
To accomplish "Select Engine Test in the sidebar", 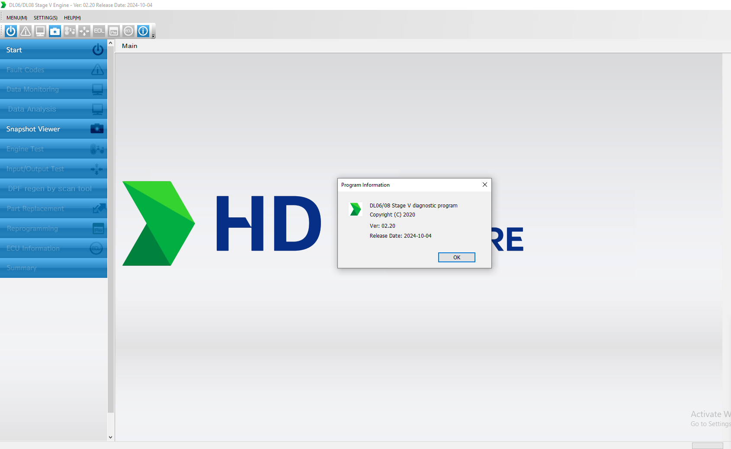I will point(54,149).
